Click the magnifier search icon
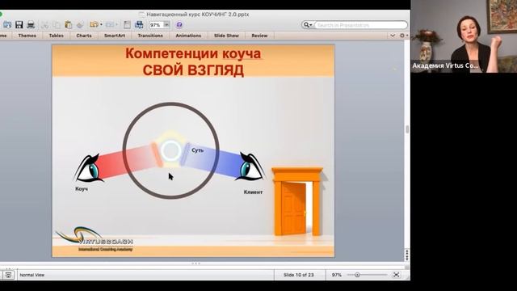This screenshot has height=291, width=517. pos(306,25)
